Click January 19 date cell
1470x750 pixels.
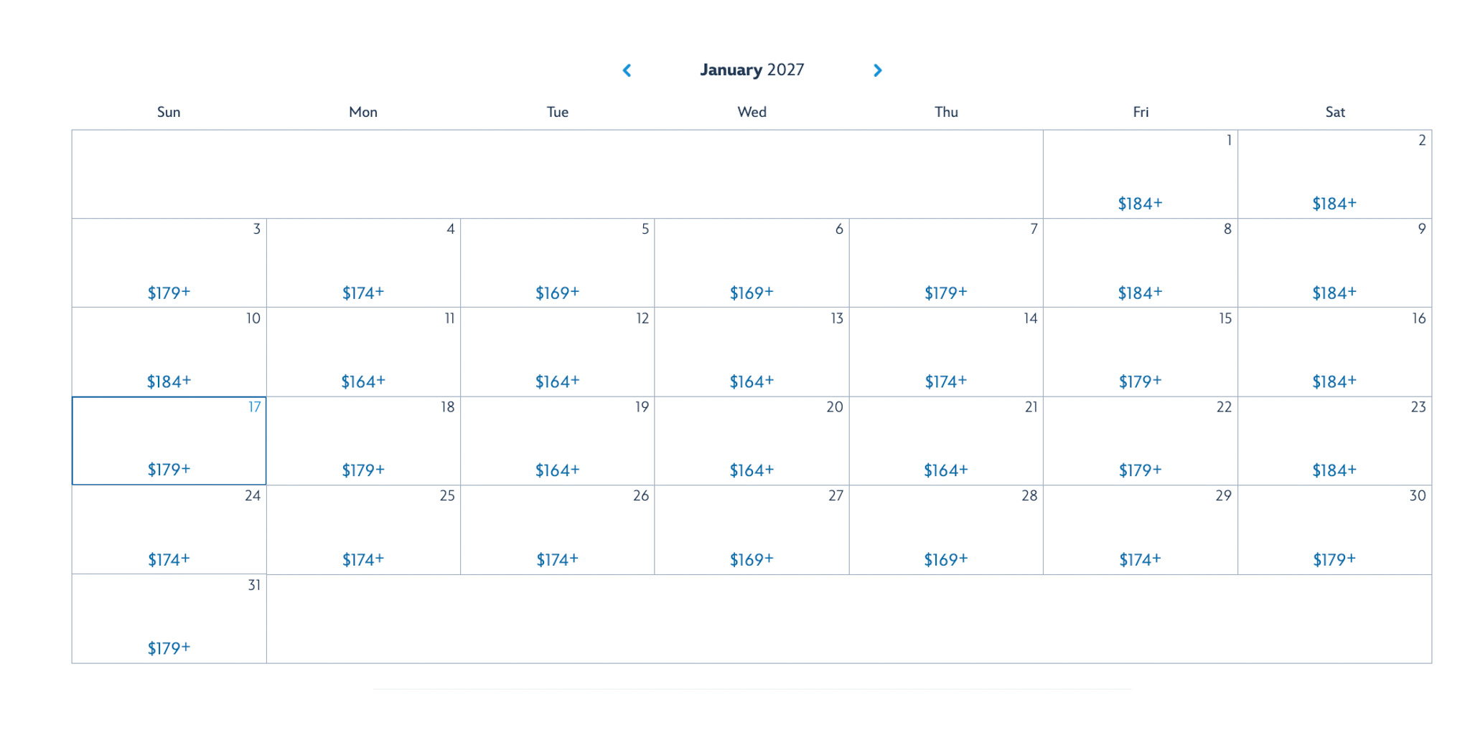point(557,441)
